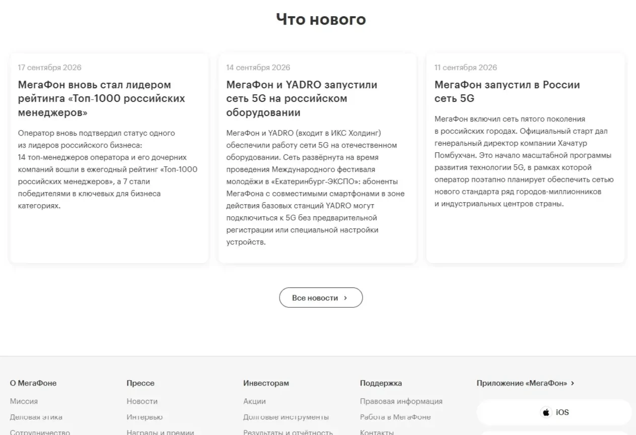Open article 'МегаФон запустил в России сеть 5G'
The width and height of the screenshot is (636, 435).
point(507,91)
